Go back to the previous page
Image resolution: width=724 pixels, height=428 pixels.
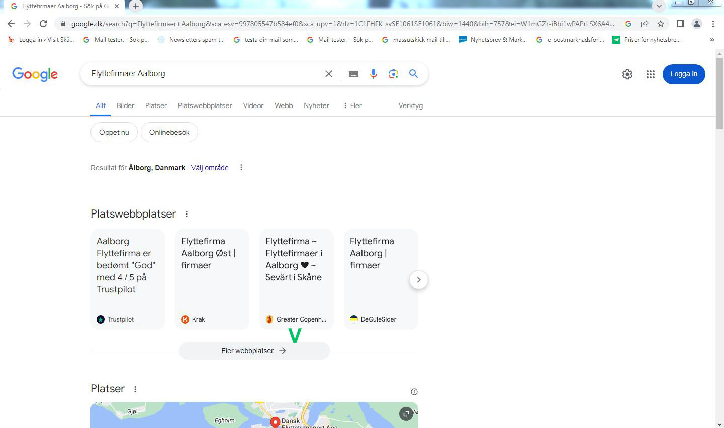(x=11, y=24)
